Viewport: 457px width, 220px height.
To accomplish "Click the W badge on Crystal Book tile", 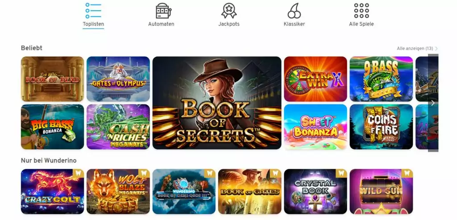I will (341, 174).
